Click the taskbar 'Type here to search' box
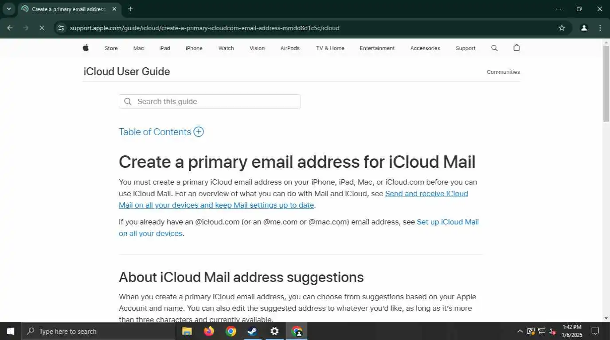This screenshot has width=610, height=340. coord(99,331)
